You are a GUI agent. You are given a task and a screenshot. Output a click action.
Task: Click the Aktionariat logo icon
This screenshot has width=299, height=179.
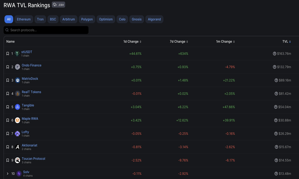[x=18, y=147]
